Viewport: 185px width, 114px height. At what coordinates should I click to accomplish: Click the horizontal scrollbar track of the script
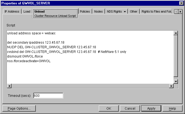(90, 86)
